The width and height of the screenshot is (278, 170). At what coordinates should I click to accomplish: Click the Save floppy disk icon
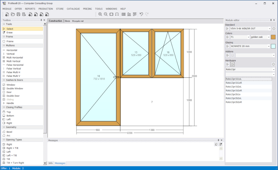coord(18,14)
